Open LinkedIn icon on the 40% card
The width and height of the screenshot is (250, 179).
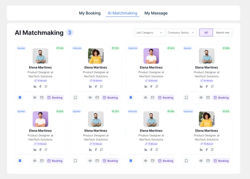click(x=35, y=86)
